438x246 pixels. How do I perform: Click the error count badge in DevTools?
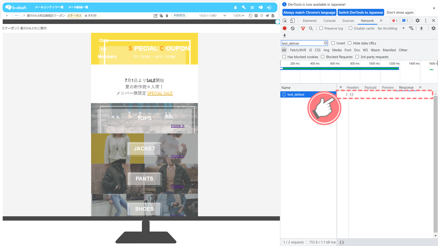pos(395,21)
